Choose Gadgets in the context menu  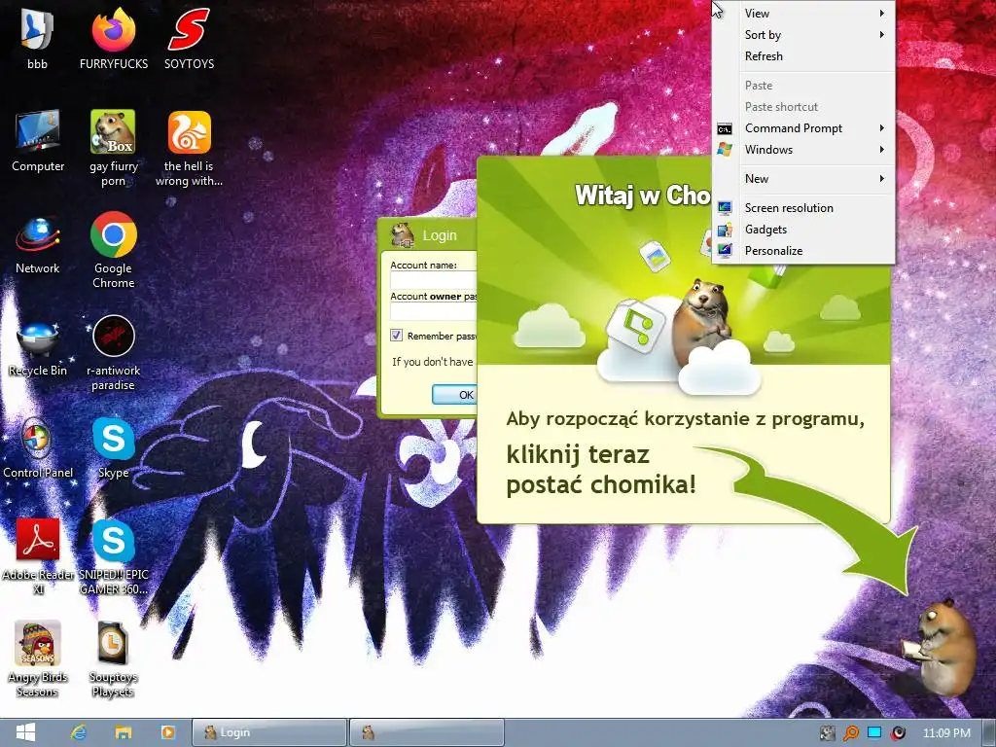tap(803, 230)
